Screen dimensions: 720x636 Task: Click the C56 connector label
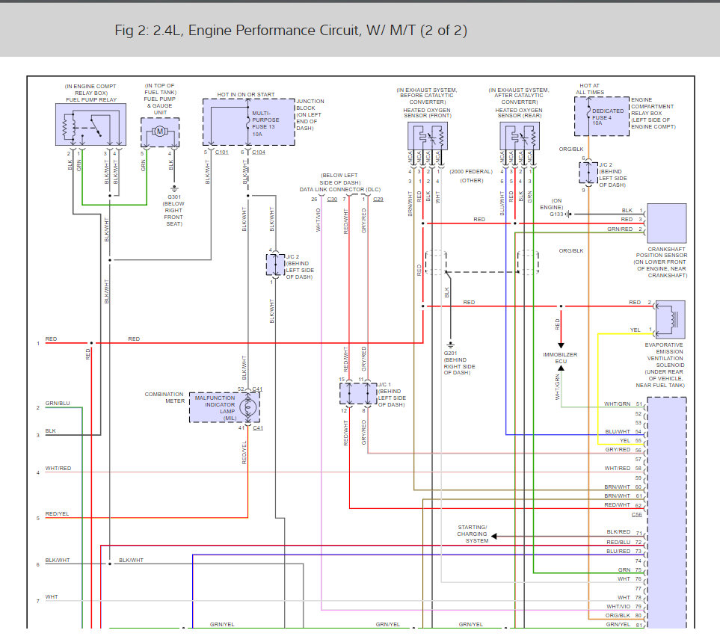click(x=636, y=514)
